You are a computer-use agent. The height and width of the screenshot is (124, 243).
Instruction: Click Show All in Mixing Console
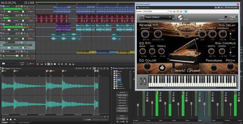[x=122, y=92]
